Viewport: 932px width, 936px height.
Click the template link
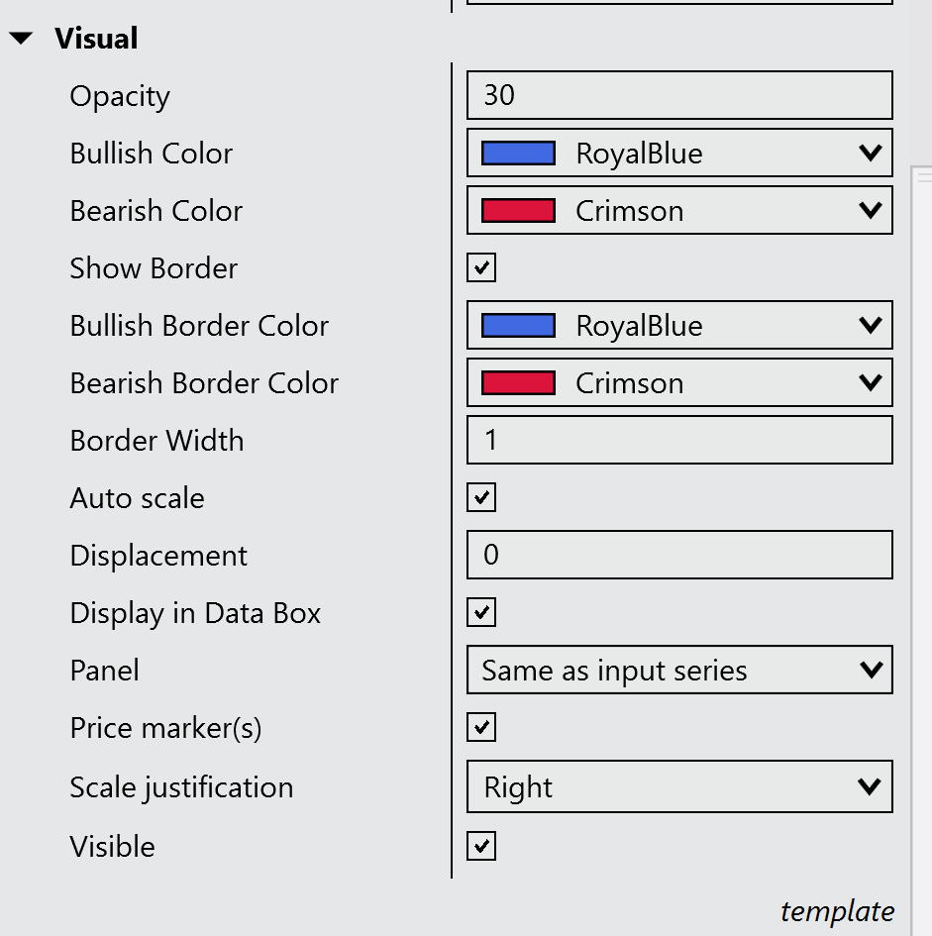(x=838, y=911)
